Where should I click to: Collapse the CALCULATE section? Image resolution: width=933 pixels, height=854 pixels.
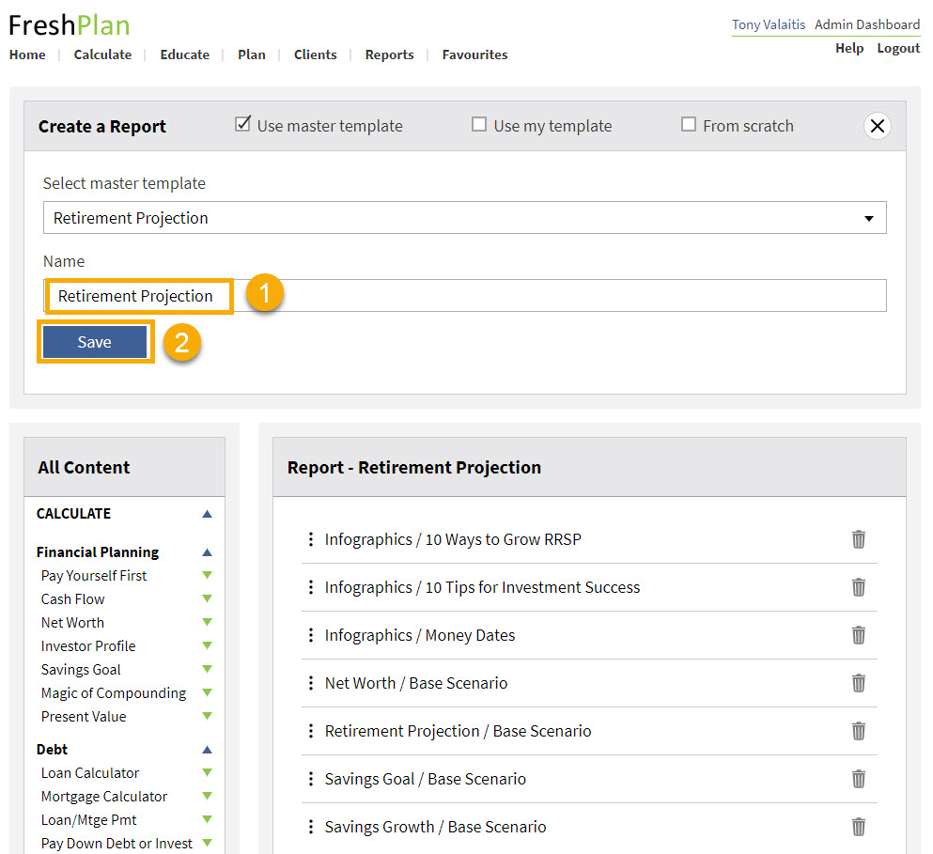(x=207, y=514)
